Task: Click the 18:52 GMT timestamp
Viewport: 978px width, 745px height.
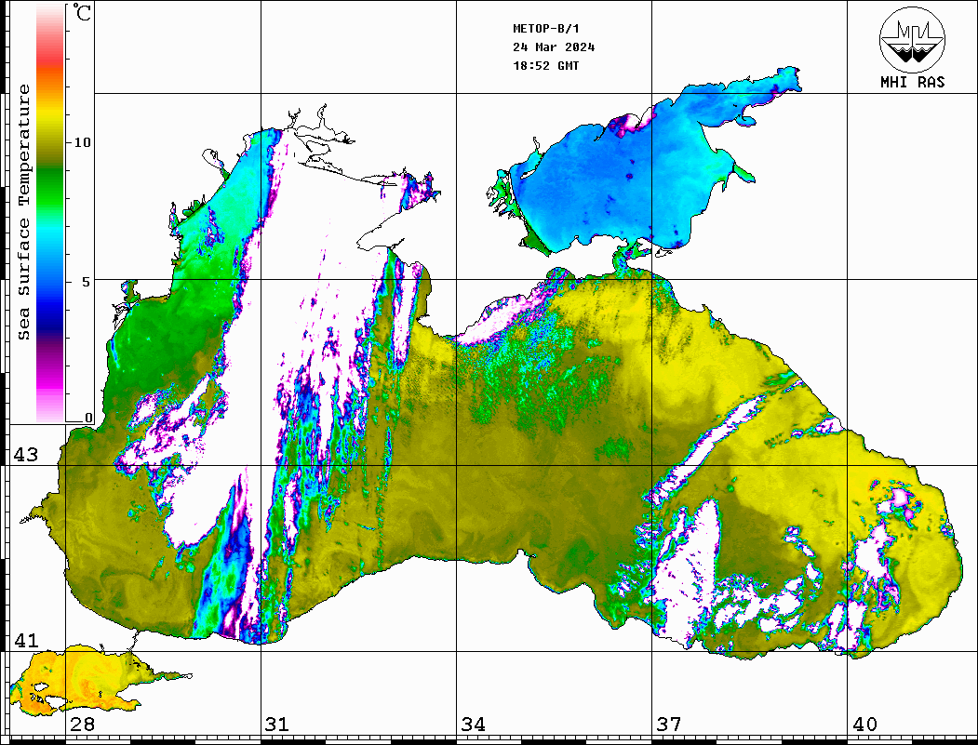Action: [545, 66]
